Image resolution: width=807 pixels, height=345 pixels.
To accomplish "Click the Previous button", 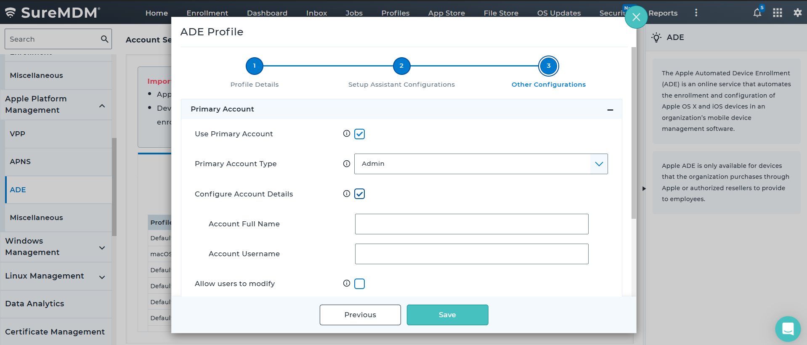I will click(x=360, y=315).
